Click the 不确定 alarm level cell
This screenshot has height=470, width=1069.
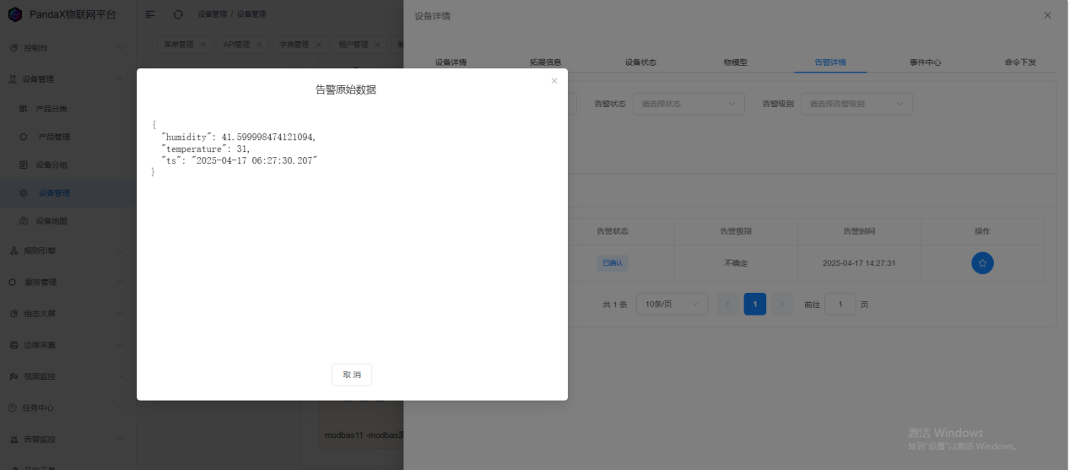coord(736,263)
